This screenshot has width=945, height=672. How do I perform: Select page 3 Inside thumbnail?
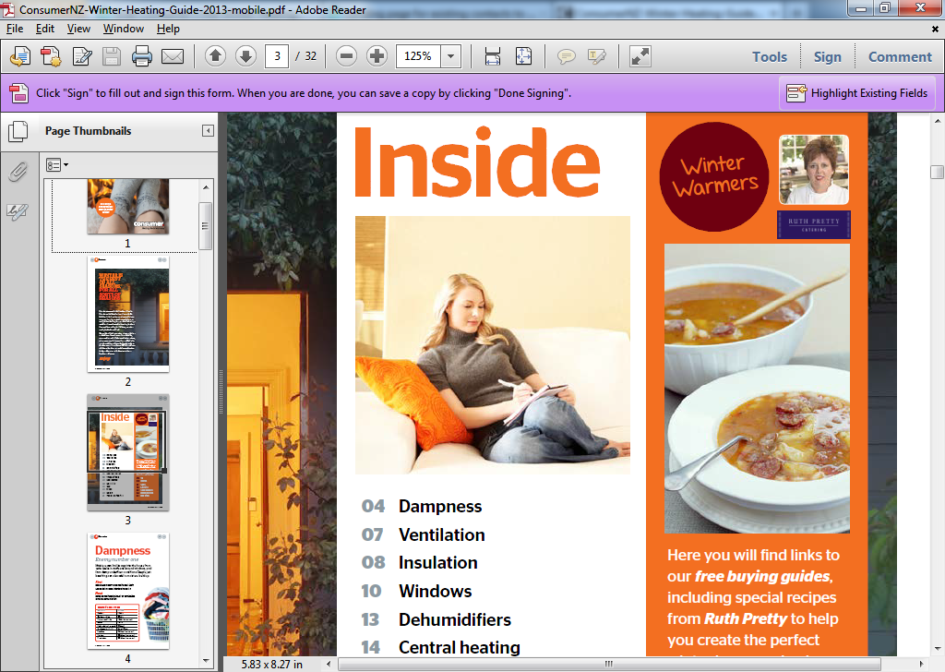pos(127,452)
